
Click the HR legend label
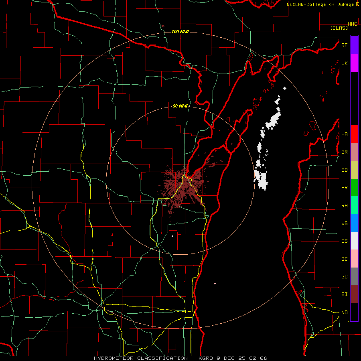pyautogui.click(x=344, y=188)
